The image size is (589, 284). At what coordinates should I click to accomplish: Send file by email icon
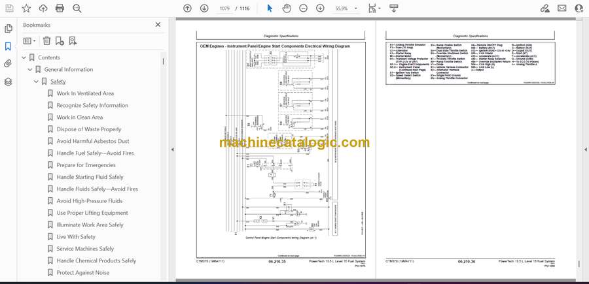(562, 8)
